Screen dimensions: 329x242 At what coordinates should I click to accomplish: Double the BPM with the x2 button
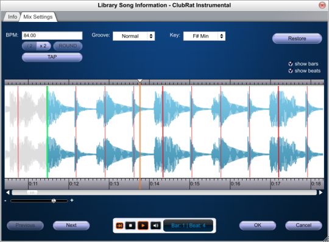tap(43, 46)
